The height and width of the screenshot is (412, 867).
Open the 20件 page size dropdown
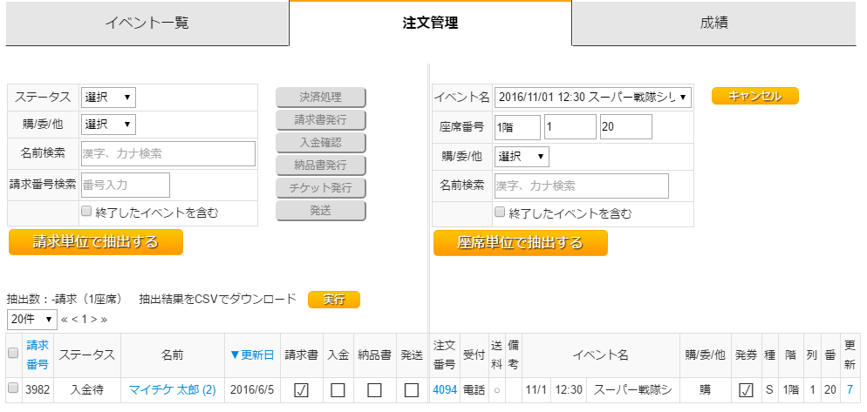[x=32, y=318]
